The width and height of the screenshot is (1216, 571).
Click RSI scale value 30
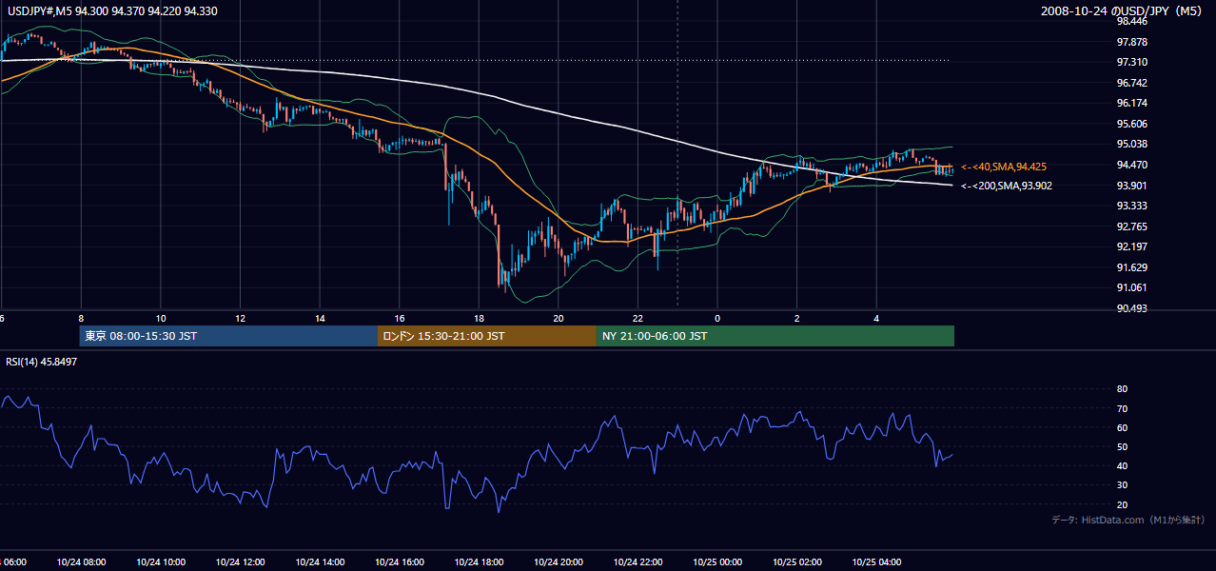coord(1122,484)
